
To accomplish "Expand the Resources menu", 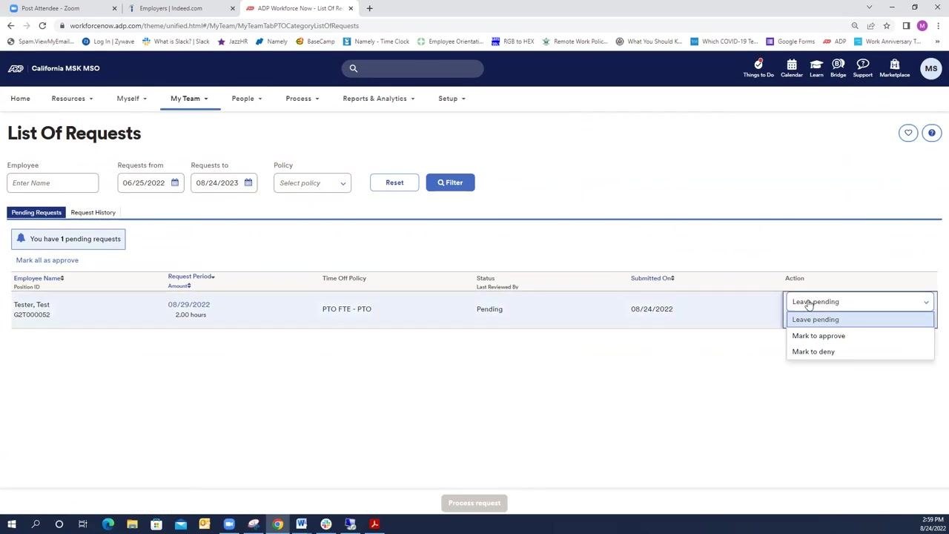I will pos(72,99).
